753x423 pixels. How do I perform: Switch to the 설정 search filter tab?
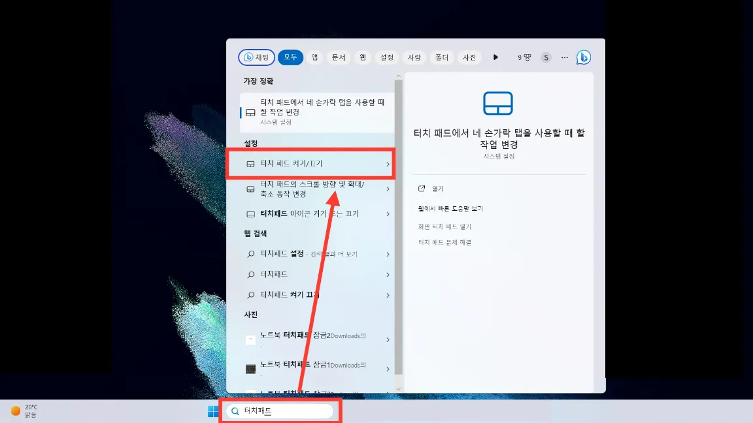(x=386, y=57)
